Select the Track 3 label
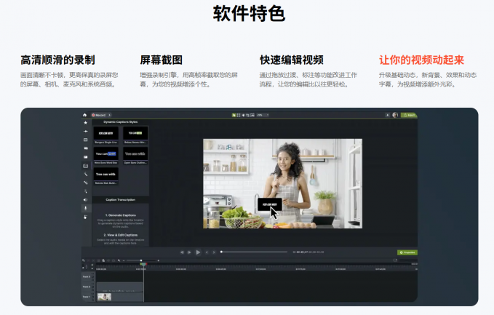 click(86, 276)
